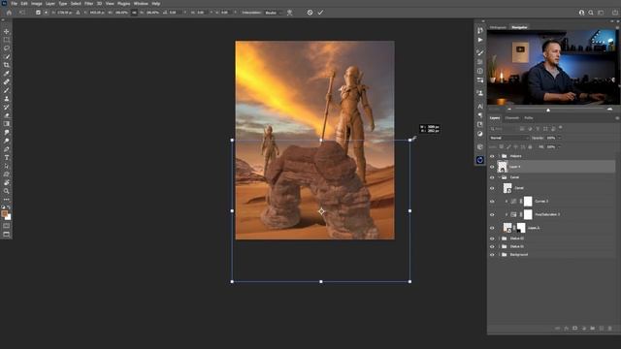Select the Rectangular Marquee tool
This screenshot has height=349, width=621.
pyautogui.click(x=7, y=40)
